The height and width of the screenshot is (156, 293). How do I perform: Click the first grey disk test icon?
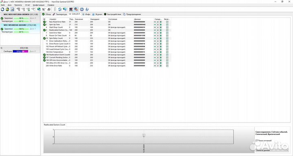point(18,9)
